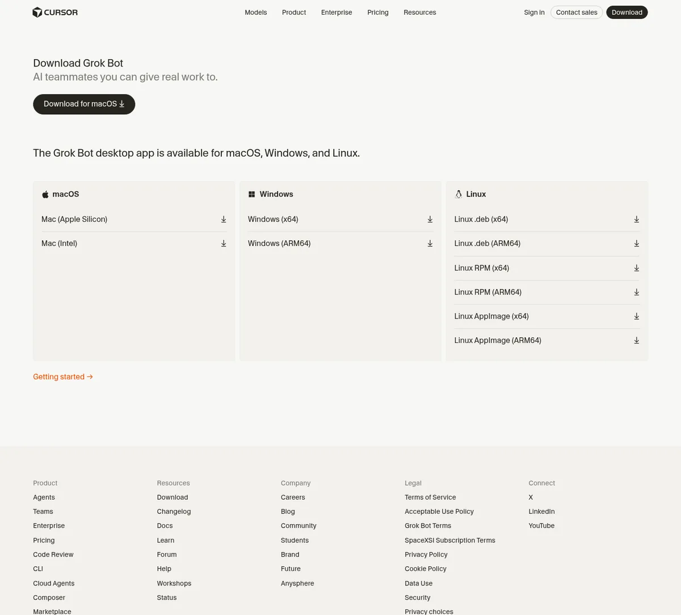Open Students footer link
This screenshot has height=615, width=681.
295,541
